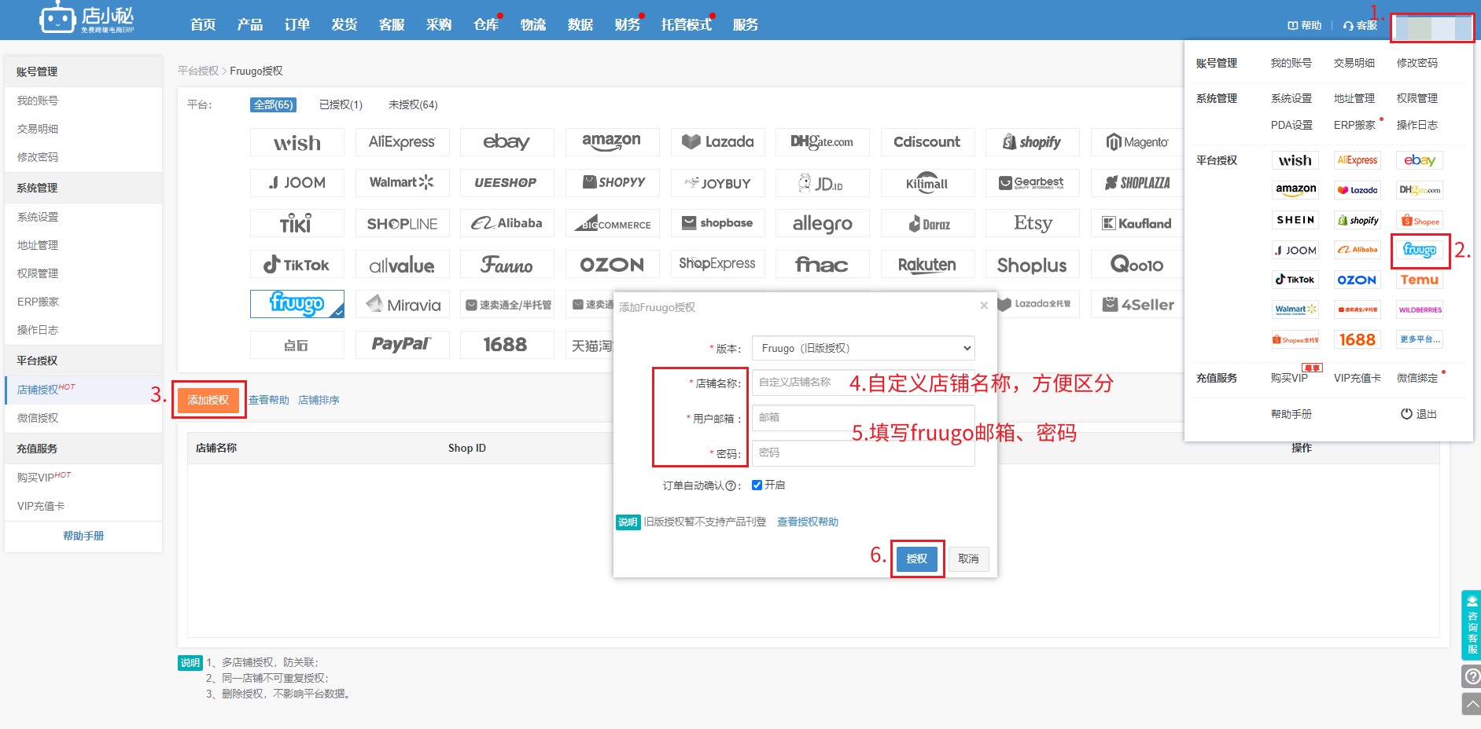Close the 添加Fruugo授权 dialog with X

click(x=984, y=306)
